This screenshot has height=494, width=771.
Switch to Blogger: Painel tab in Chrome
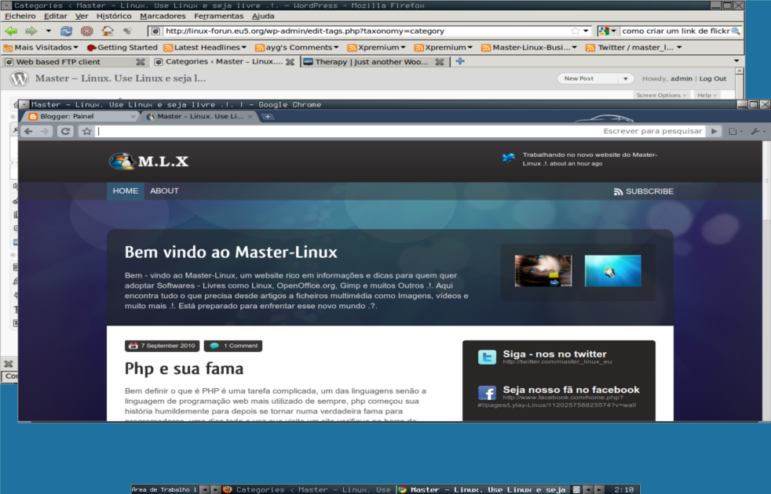79,116
